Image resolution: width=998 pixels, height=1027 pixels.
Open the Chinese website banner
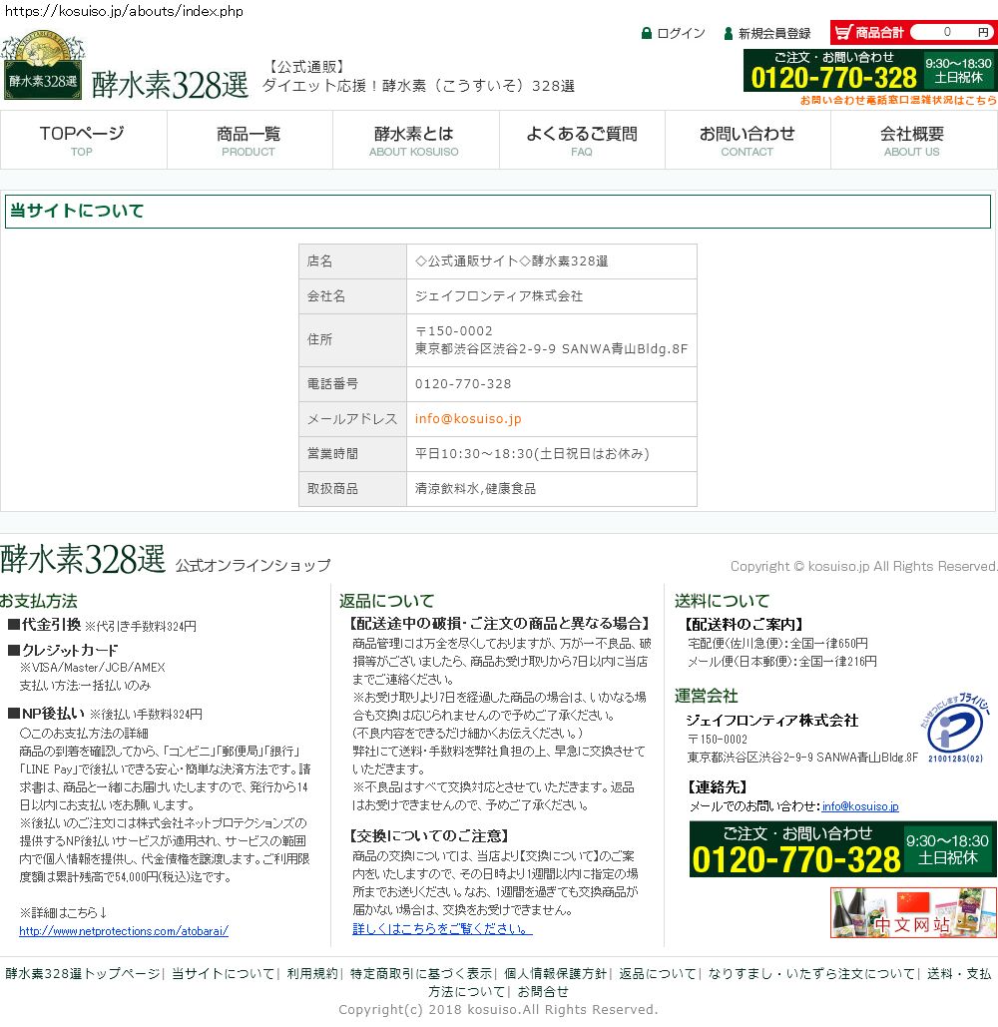pyautogui.click(x=912, y=912)
